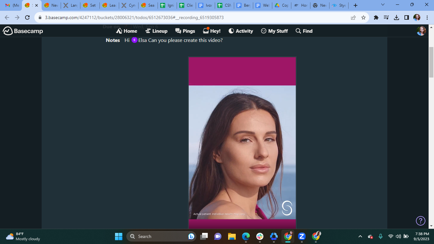434x244 pixels.
Task: Open the Basecamp logo home link
Action: click(x=23, y=31)
